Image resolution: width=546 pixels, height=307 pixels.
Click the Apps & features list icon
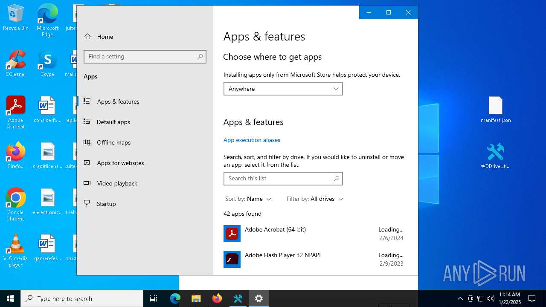tap(87, 101)
